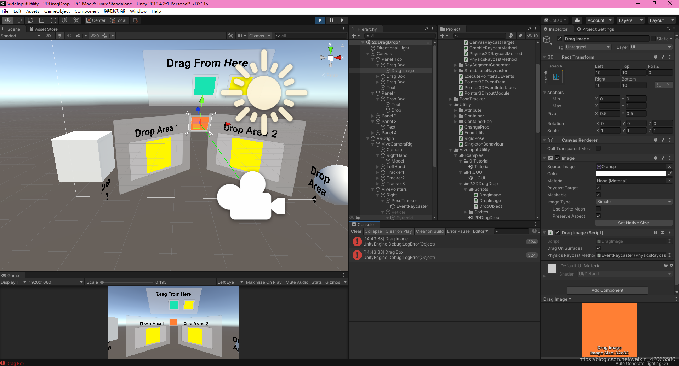Toggle Maskable checkbox

(x=598, y=195)
